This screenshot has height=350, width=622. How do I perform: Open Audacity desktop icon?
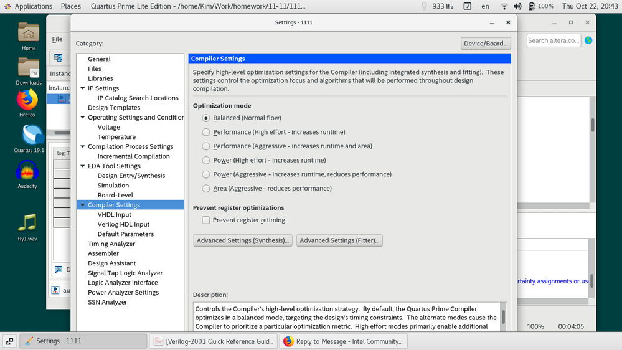(27, 174)
